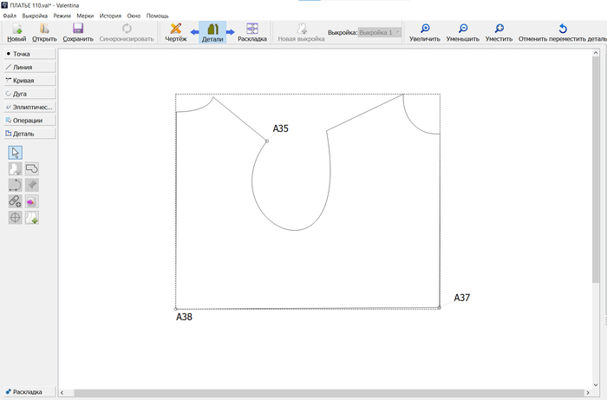Zoom out with the Уменьшить icon
This screenshot has height=400, width=607.
(463, 29)
